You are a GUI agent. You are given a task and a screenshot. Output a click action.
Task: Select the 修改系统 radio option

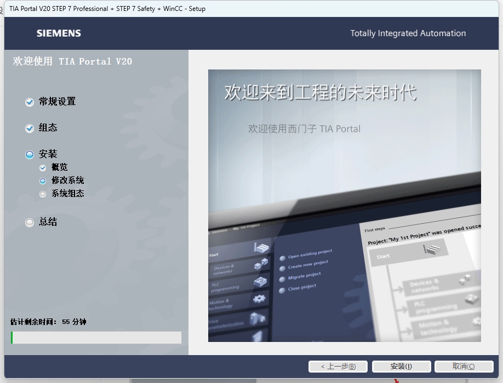(x=42, y=180)
